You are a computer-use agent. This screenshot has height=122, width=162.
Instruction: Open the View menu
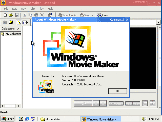[24, 9]
